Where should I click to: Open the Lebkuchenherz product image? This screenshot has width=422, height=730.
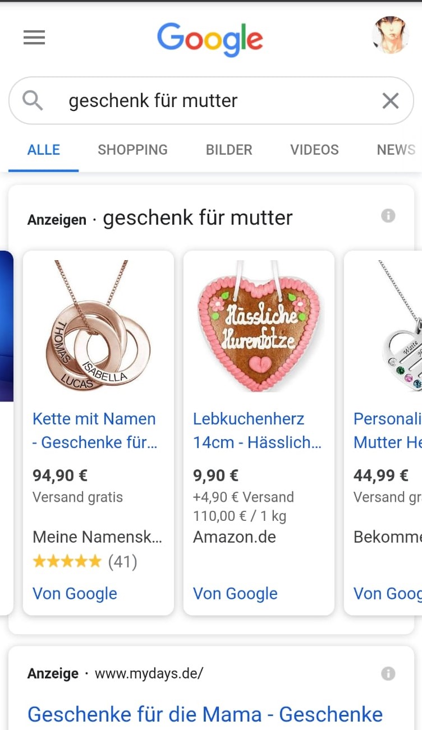pyautogui.click(x=259, y=326)
